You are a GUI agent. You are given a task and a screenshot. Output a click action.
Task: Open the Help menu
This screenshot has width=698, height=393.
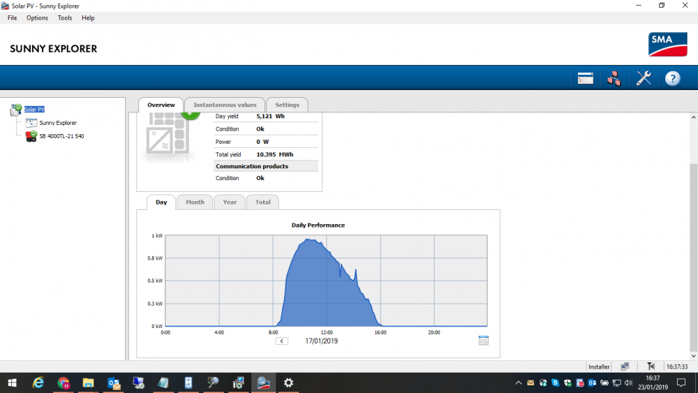click(88, 18)
